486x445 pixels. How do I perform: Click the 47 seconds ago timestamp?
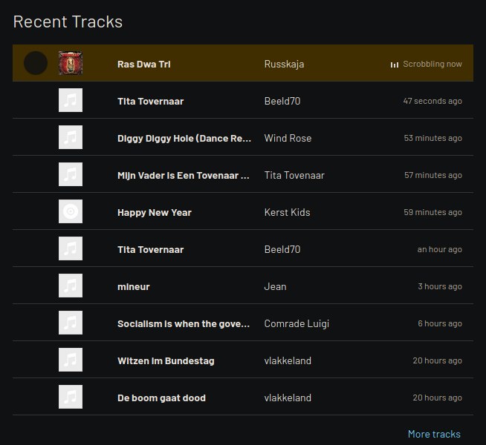(432, 101)
